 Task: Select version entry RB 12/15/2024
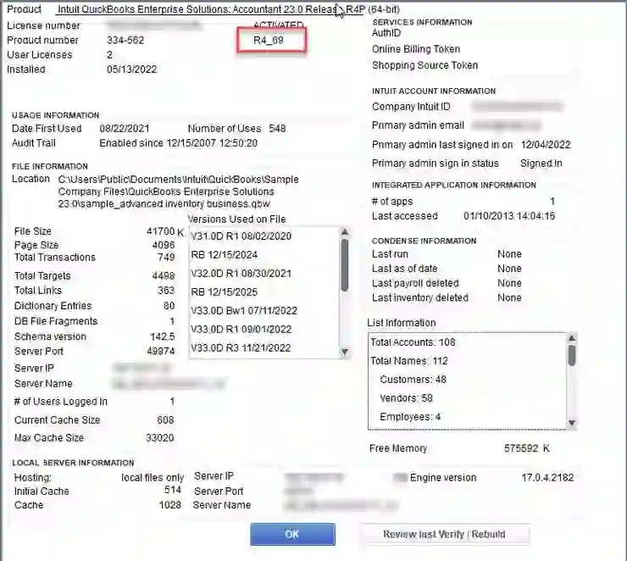click(224, 255)
